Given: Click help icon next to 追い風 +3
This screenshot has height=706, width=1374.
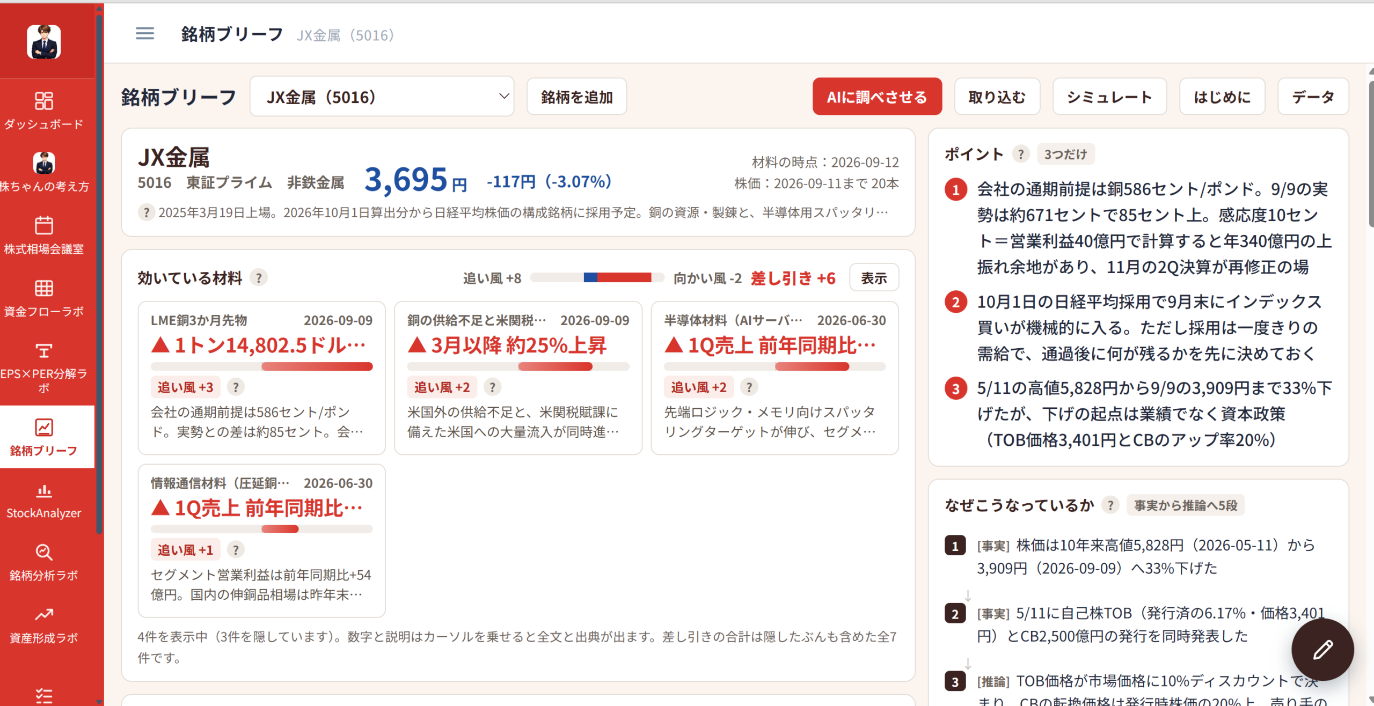Looking at the screenshot, I should (x=236, y=387).
